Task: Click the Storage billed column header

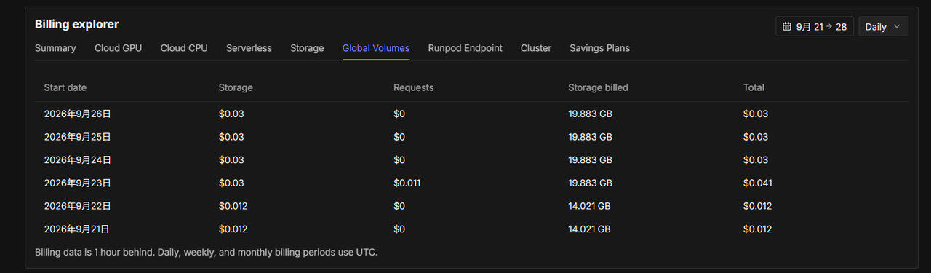Action: pyautogui.click(x=598, y=87)
